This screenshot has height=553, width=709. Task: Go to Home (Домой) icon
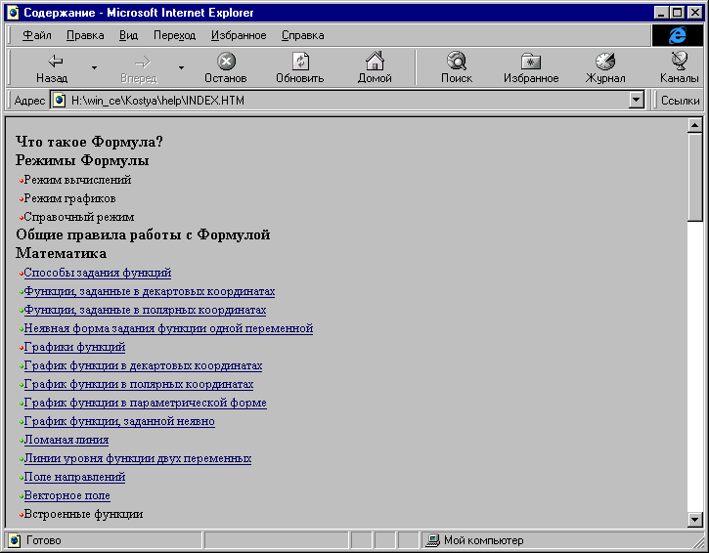pos(375,63)
